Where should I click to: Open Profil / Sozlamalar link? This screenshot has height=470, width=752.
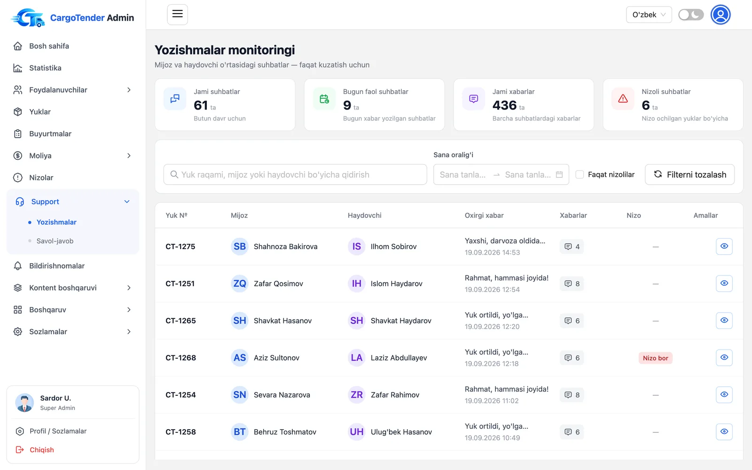point(58,431)
